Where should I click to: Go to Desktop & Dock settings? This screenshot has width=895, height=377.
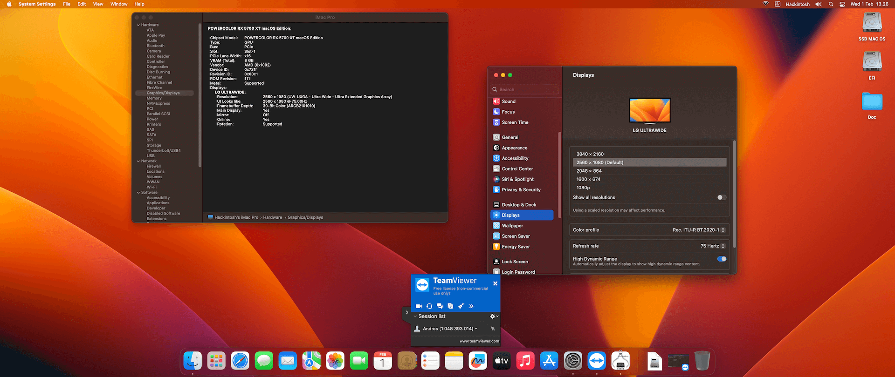click(522, 205)
